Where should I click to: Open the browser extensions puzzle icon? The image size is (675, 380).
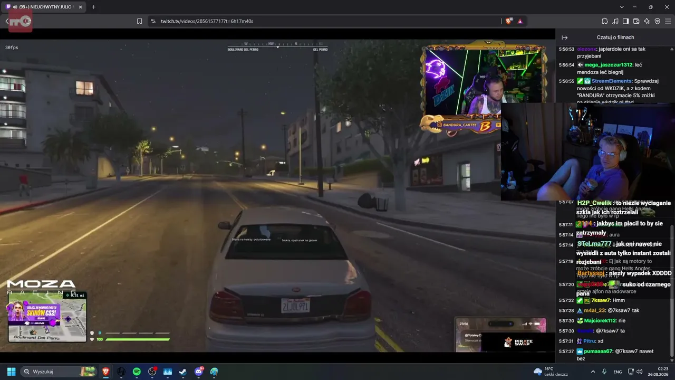pos(605,21)
